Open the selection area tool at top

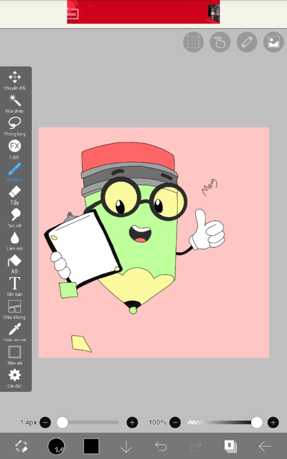pyautogui.click(x=193, y=42)
